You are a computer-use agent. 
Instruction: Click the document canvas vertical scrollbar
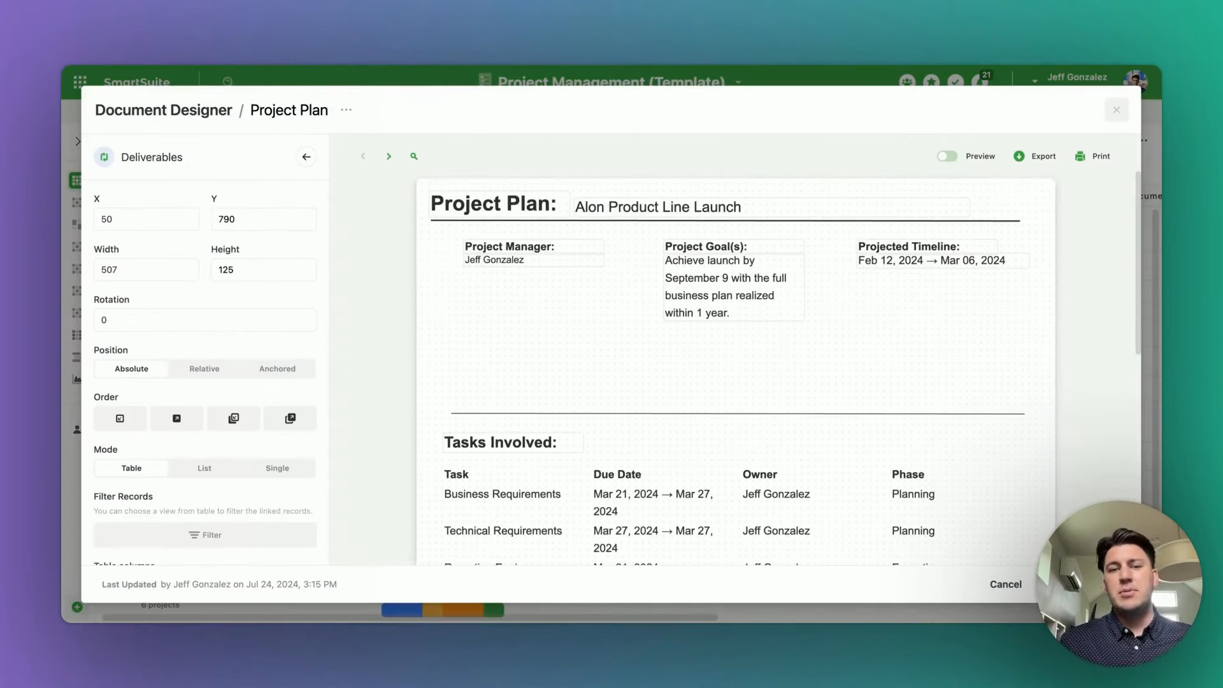click(1138, 264)
